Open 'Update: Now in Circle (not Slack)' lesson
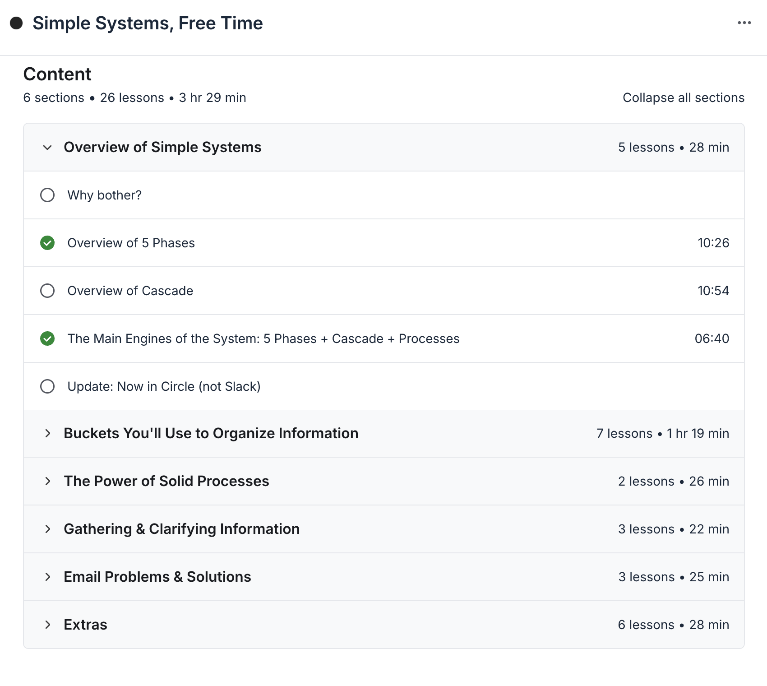Viewport: 767px width, 686px height. pyautogui.click(x=164, y=386)
